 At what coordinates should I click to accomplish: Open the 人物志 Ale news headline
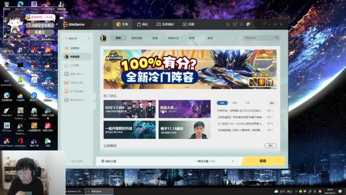point(240,123)
